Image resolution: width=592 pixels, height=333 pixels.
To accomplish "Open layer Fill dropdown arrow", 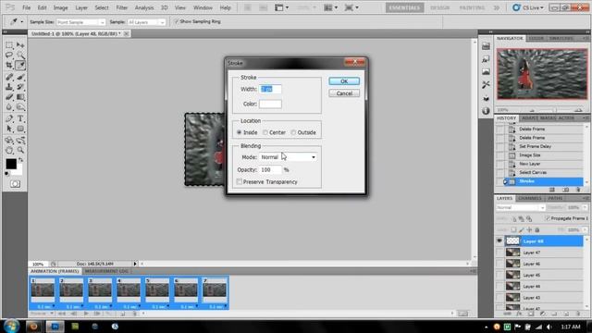I will click(x=585, y=229).
